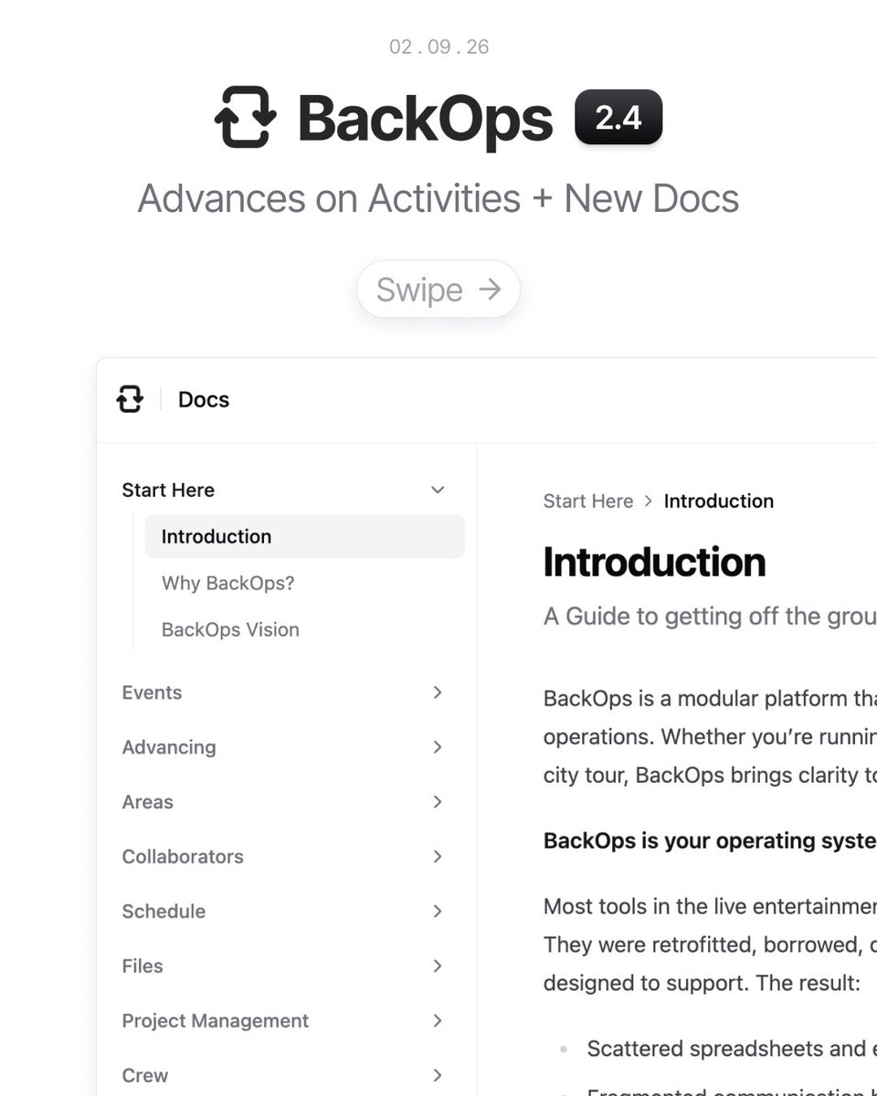Expand the Schedule section chevron
The height and width of the screenshot is (1096, 877).
pyautogui.click(x=438, y=912)
